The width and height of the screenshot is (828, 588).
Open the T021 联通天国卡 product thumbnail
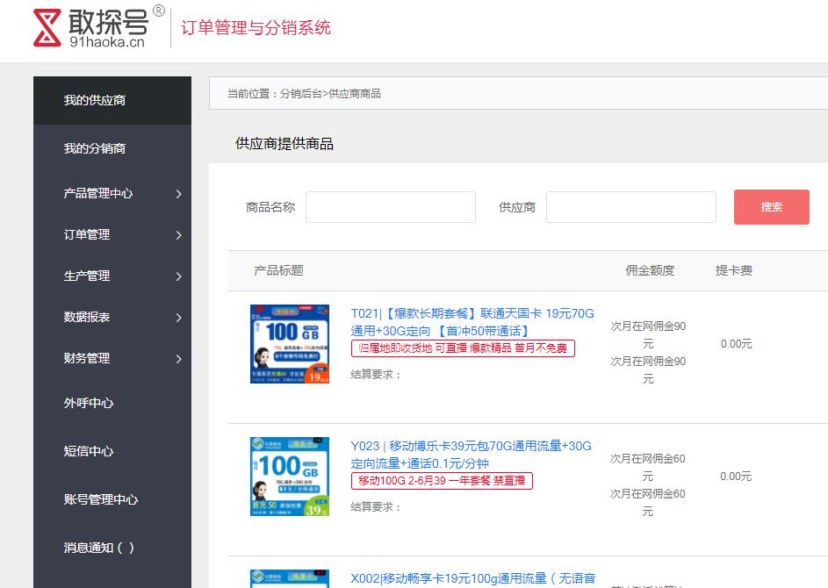point(289,344)
